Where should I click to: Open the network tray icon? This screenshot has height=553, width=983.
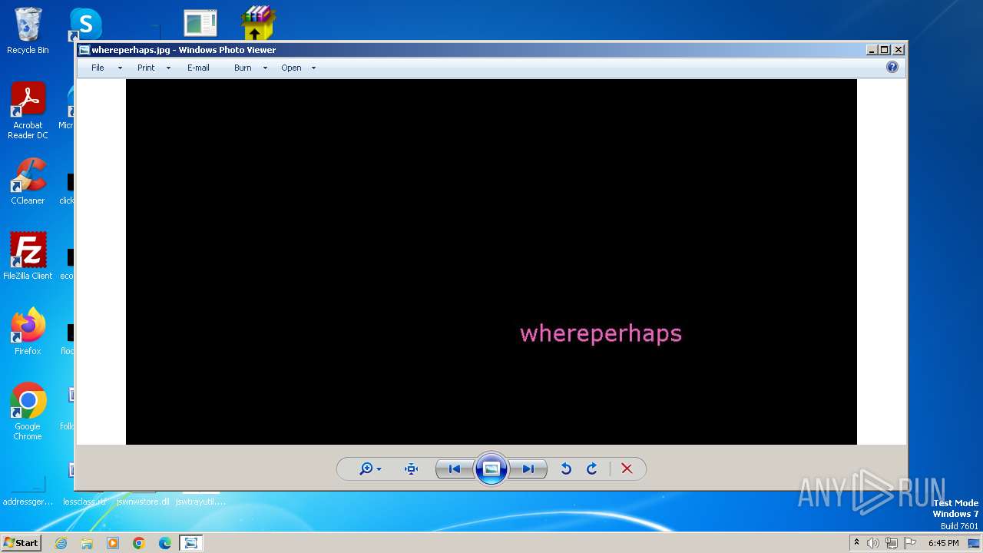tap(892, 543)
